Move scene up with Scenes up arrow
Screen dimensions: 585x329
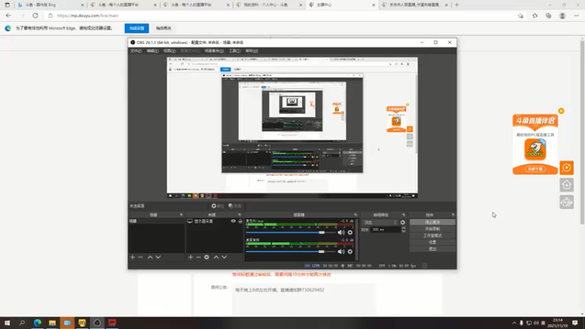(x=150, y=257)
